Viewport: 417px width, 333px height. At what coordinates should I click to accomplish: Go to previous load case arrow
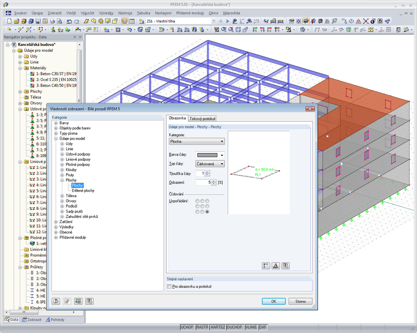click(x=220, y=21)
